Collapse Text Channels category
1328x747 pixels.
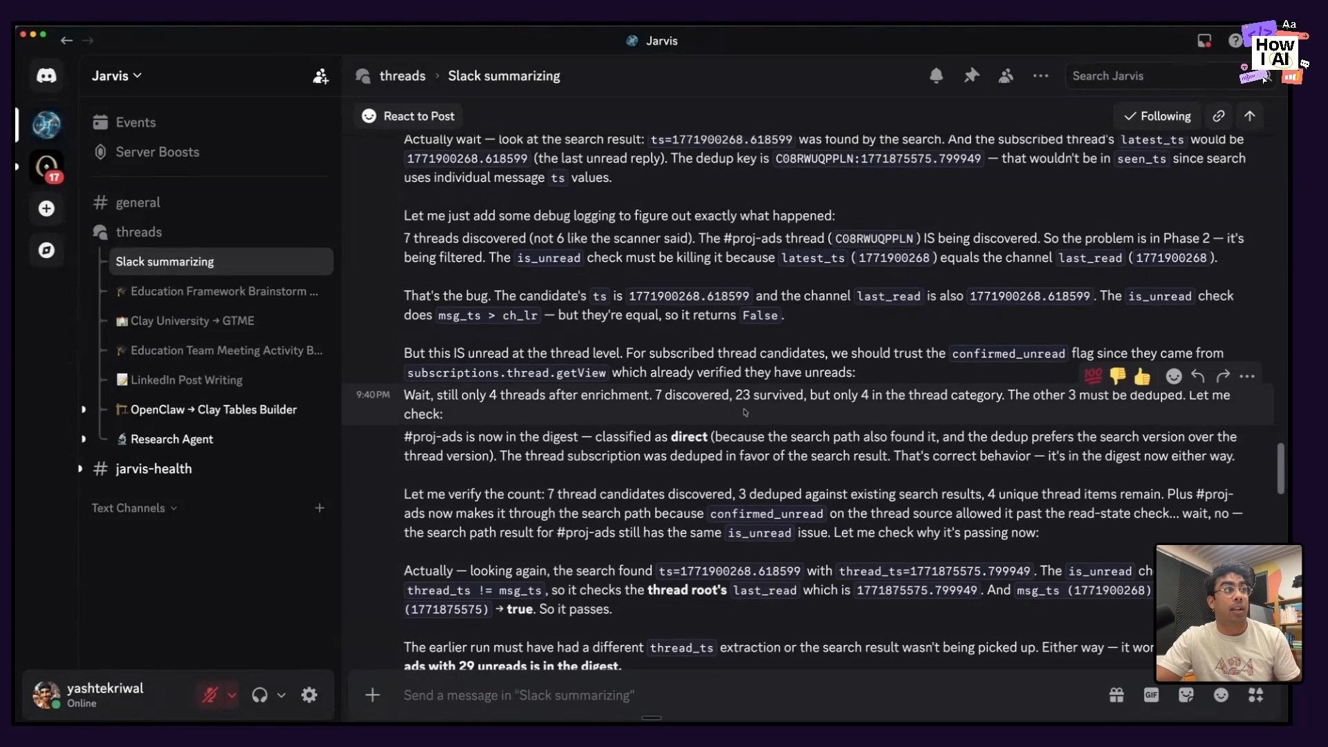tap(134, 508)
